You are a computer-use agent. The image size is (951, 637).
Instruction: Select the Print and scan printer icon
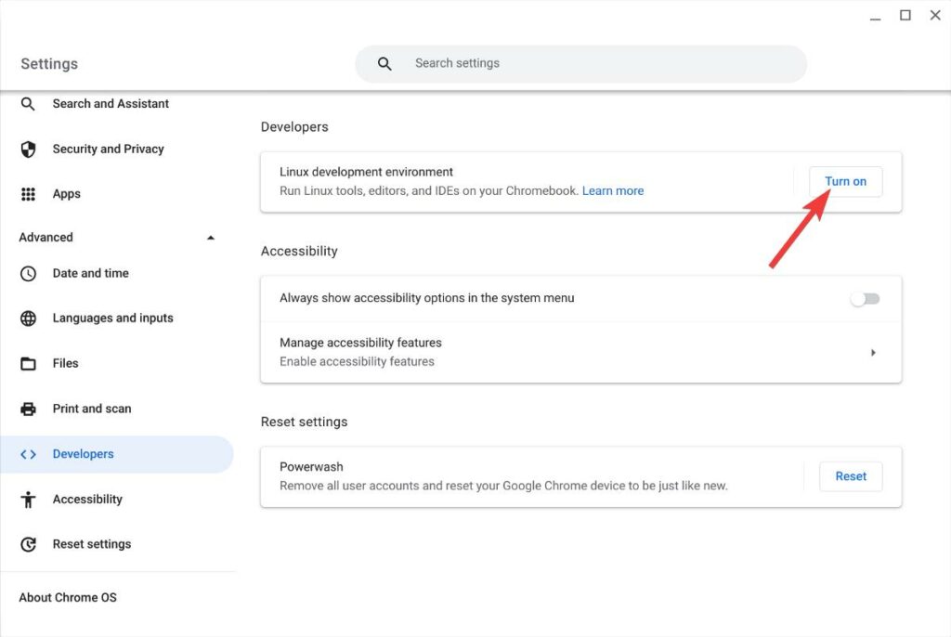28,409
